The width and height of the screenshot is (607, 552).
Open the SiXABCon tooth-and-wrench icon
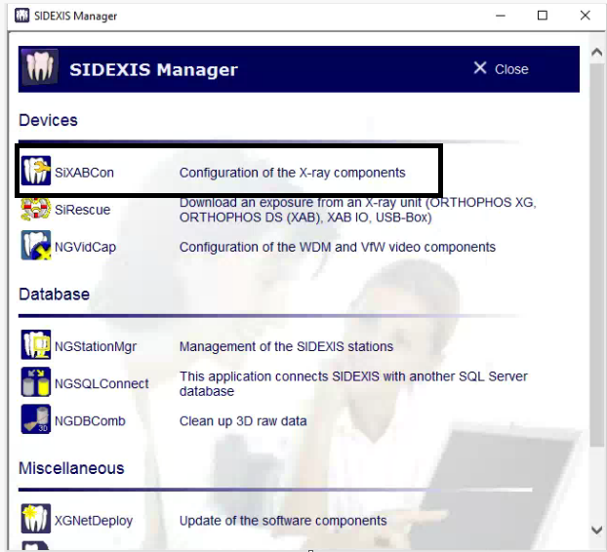coord(35,171)
